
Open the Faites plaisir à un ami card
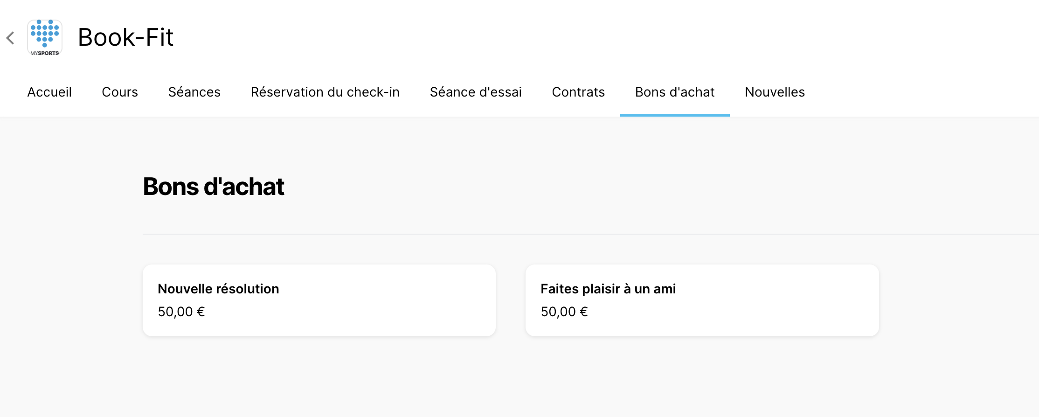702,300
